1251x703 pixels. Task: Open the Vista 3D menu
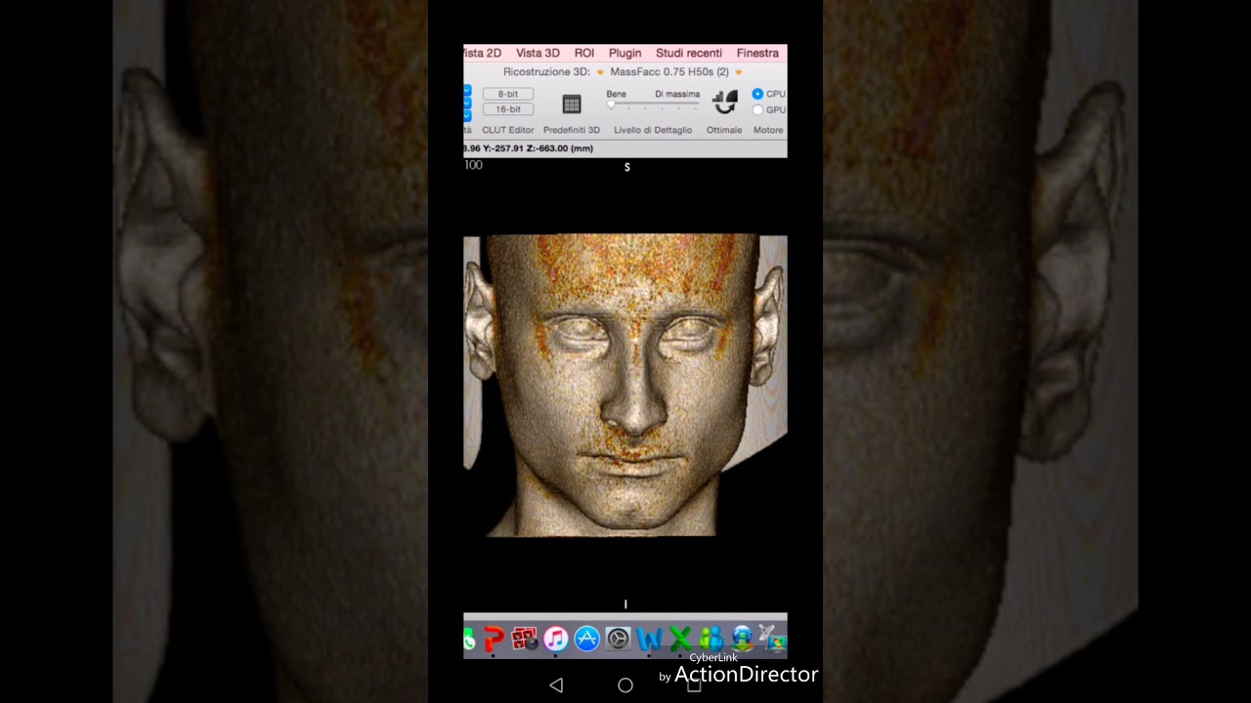(x=538, y=53)
